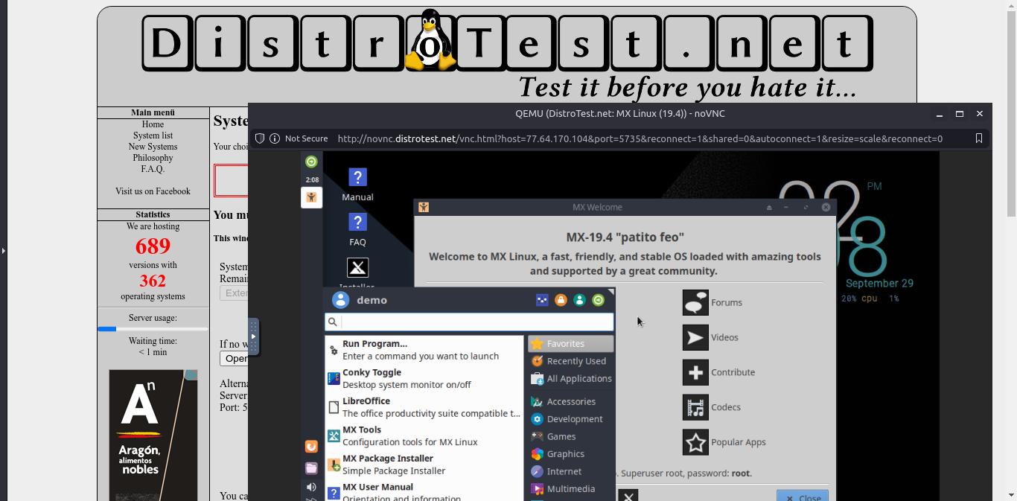Screen dimensions: 1017x501
Task: Click the Whisker menu search field
Action: (x=469, y=322)
